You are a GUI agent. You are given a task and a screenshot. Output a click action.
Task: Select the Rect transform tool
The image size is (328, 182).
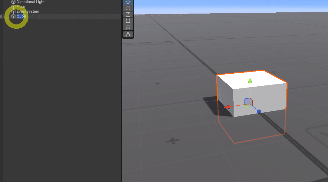(x=128, y=21)
